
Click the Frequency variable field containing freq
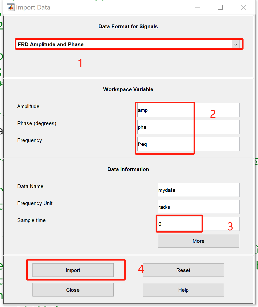point(188,144)
